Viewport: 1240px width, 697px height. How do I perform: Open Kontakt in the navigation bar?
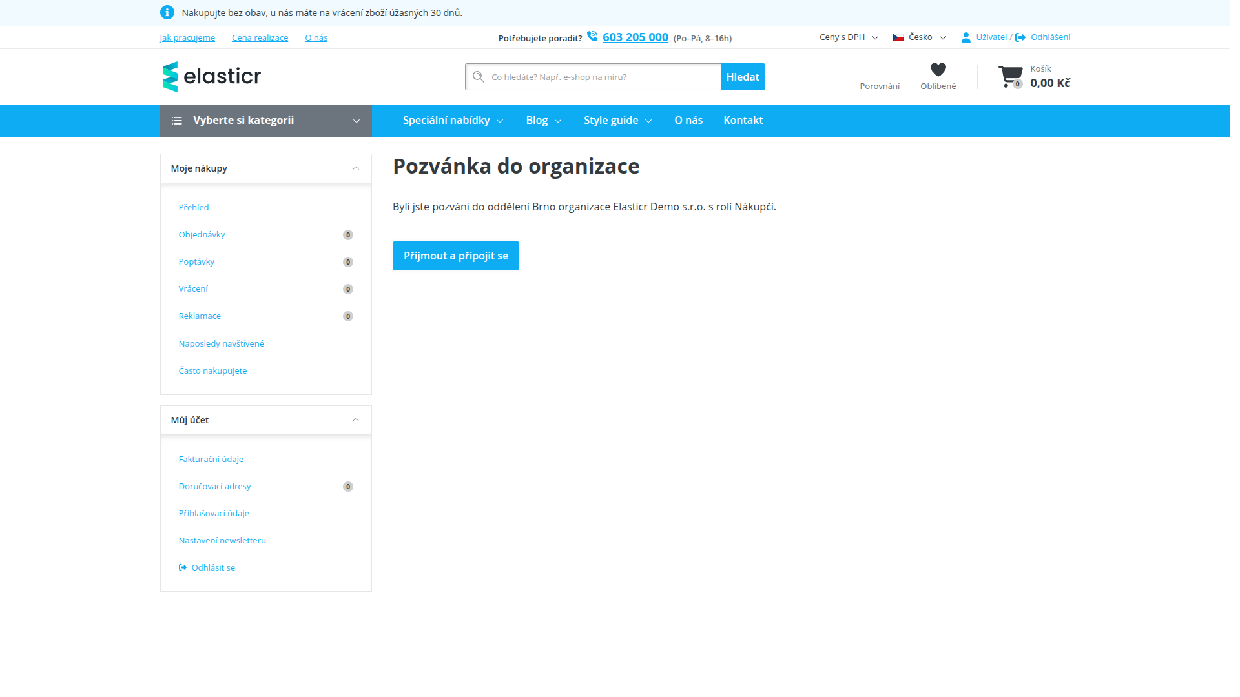tap(743, 121)
